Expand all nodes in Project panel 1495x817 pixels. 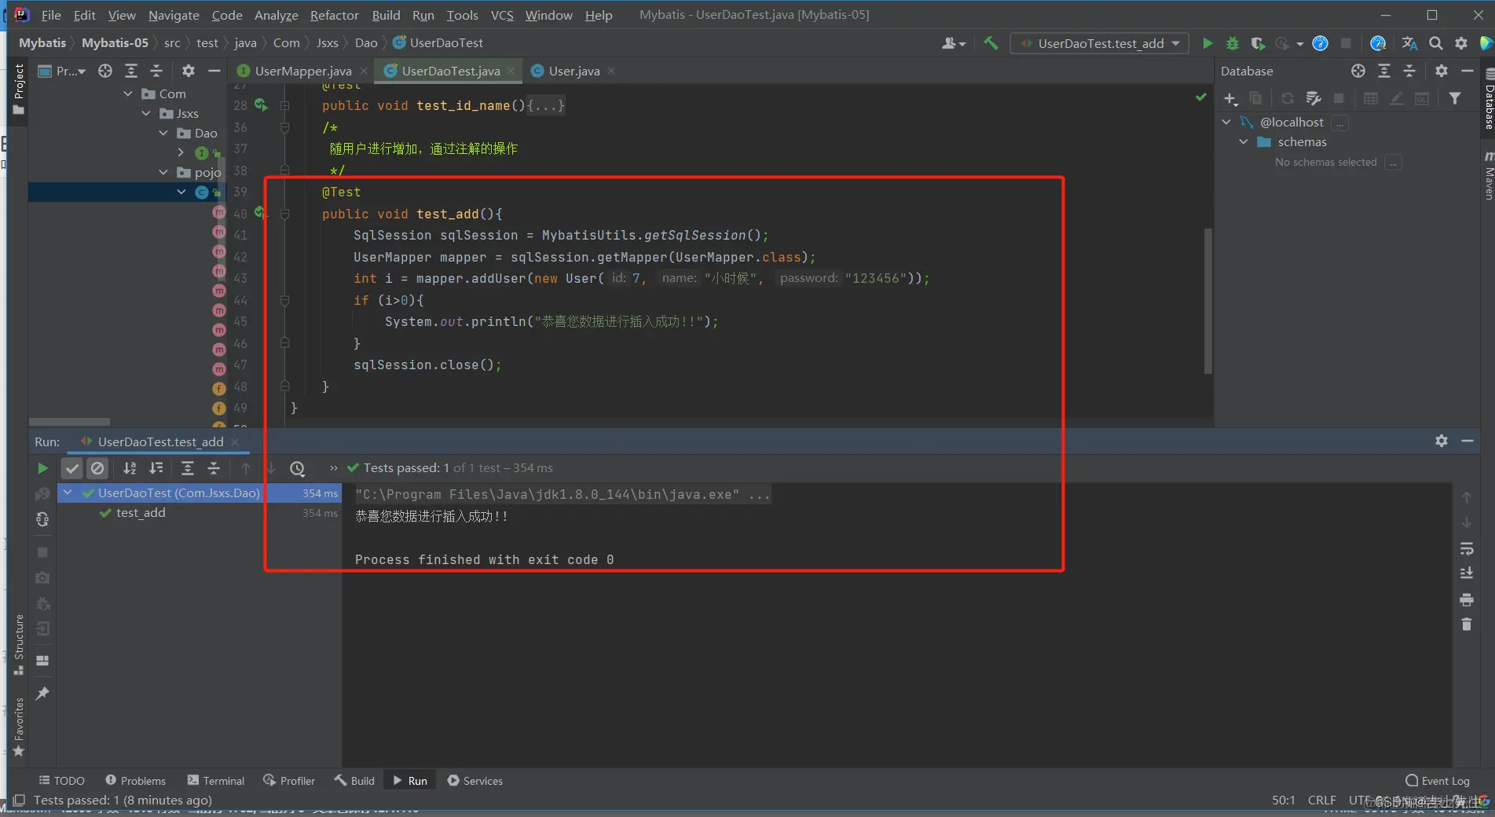point(131,71)
